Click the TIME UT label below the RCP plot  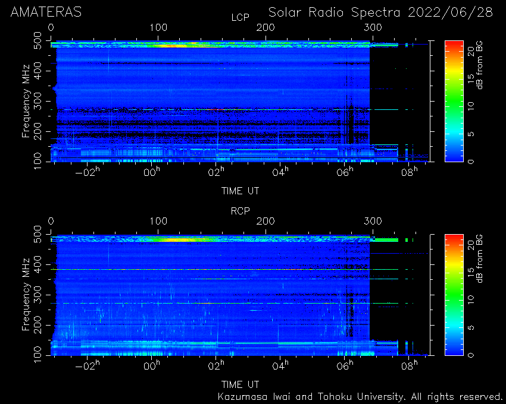[240, 384]
